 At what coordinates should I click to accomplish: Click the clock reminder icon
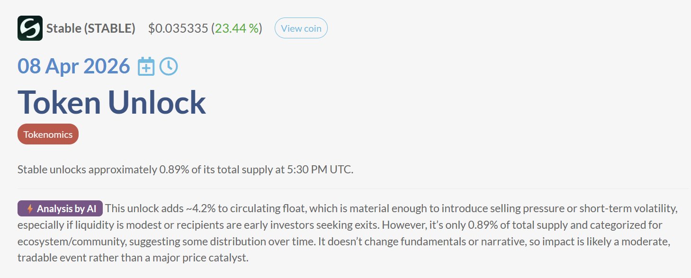(169, 67)
